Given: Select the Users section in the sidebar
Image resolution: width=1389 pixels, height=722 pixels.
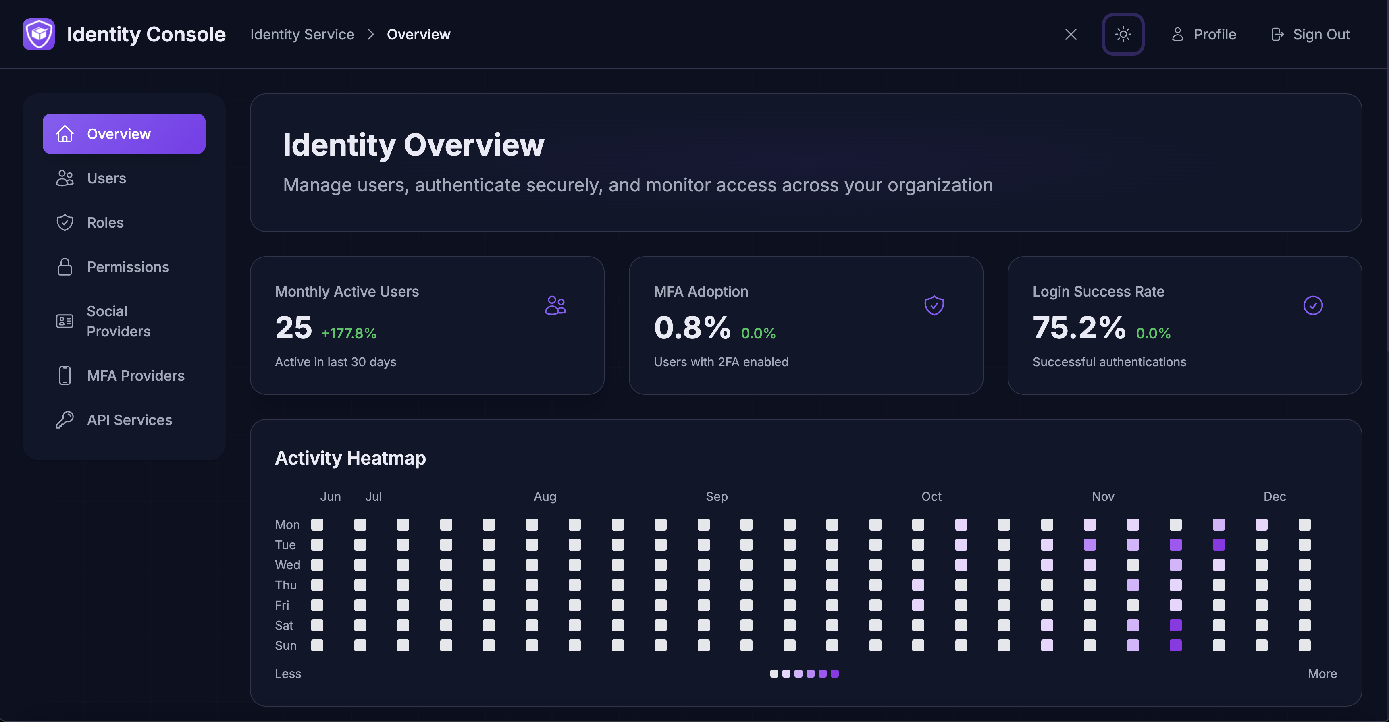Looking at the screenshot, I should (x=106, y=178).
